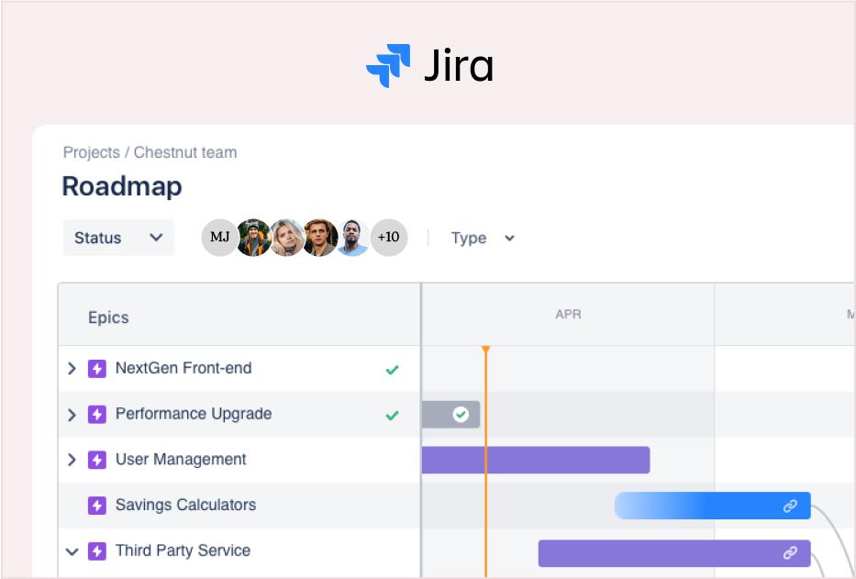Screen dimensions: 856x579
Task: Select the gray Performance Upgrade timeline bar
Action: [450, 415]
